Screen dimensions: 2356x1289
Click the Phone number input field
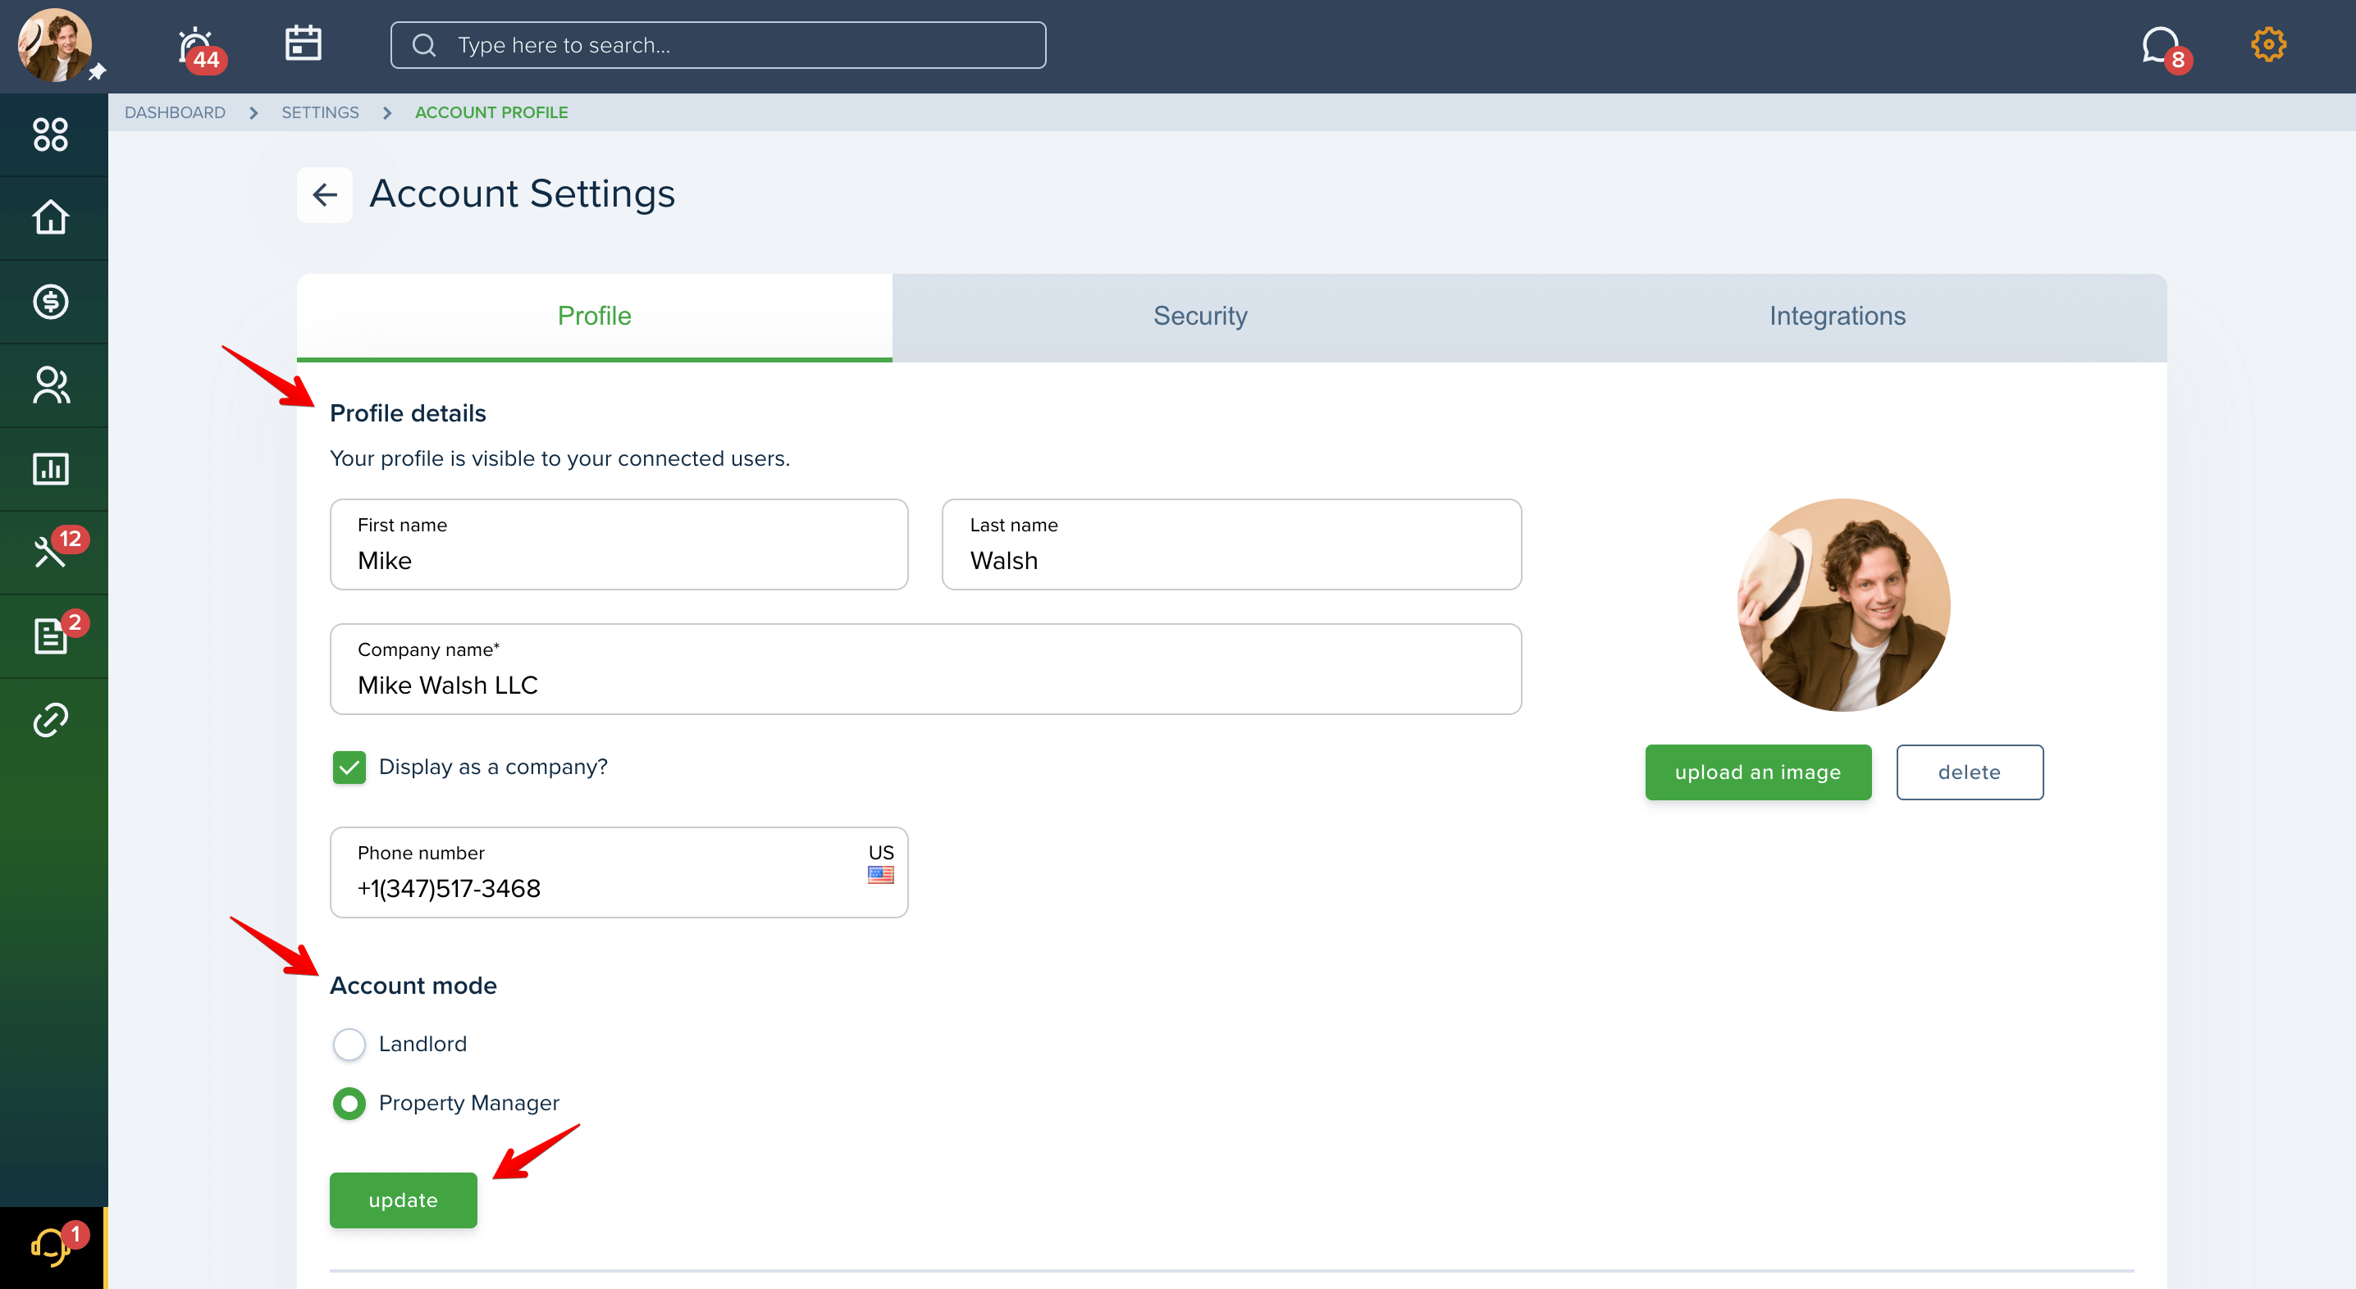(x=619, y=873)
